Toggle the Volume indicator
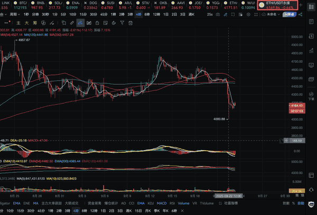This screenshot has width=317, height=215. point(183,202)
